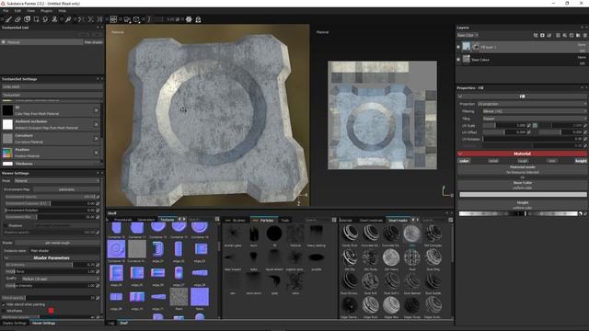Click the third Layers toolbar icon
Screen dimensions: 589x331
pos(549,35)
